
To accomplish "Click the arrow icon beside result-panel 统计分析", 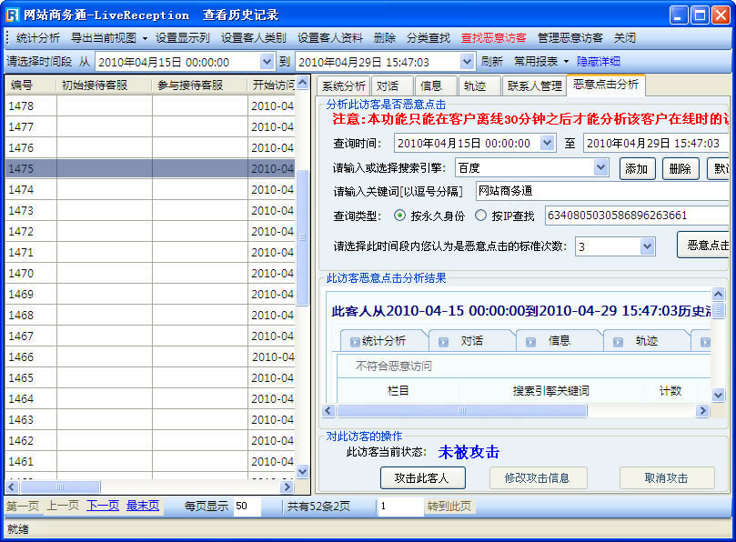I will 356,342.
